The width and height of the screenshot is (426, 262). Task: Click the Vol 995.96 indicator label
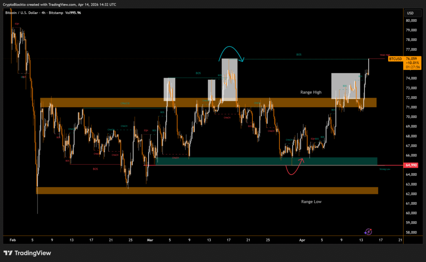(x=73, y=12)
